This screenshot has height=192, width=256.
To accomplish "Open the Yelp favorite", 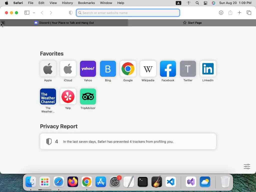I will coord(68,96).
